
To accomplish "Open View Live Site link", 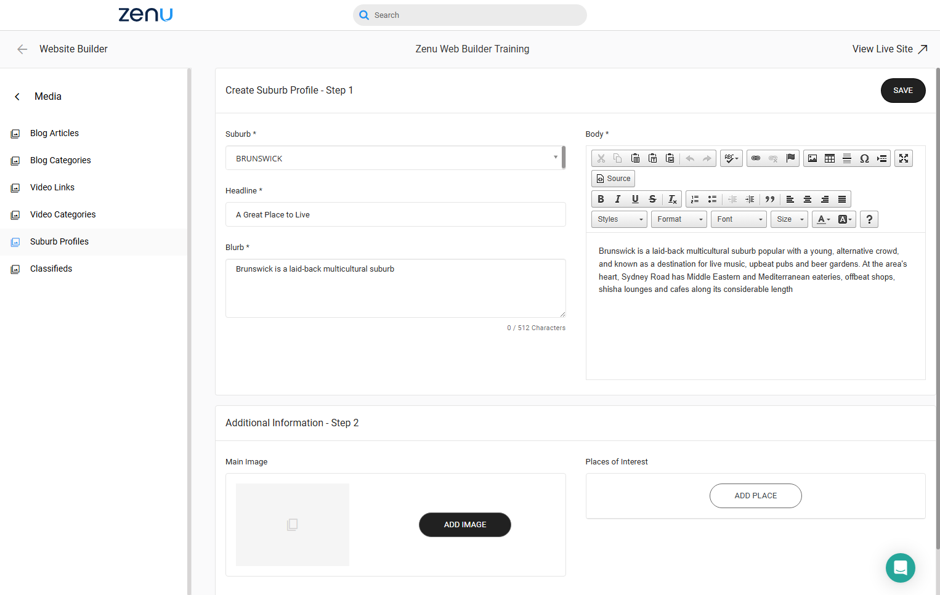I will 890,49.
